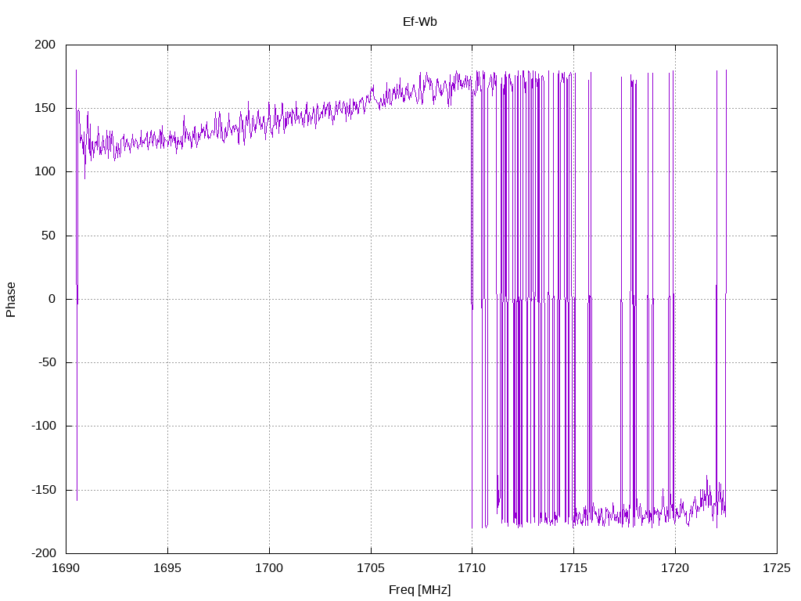The image size is (801, 601).
Task: Click the y-axis tick label '-150'
Action: 44,490
